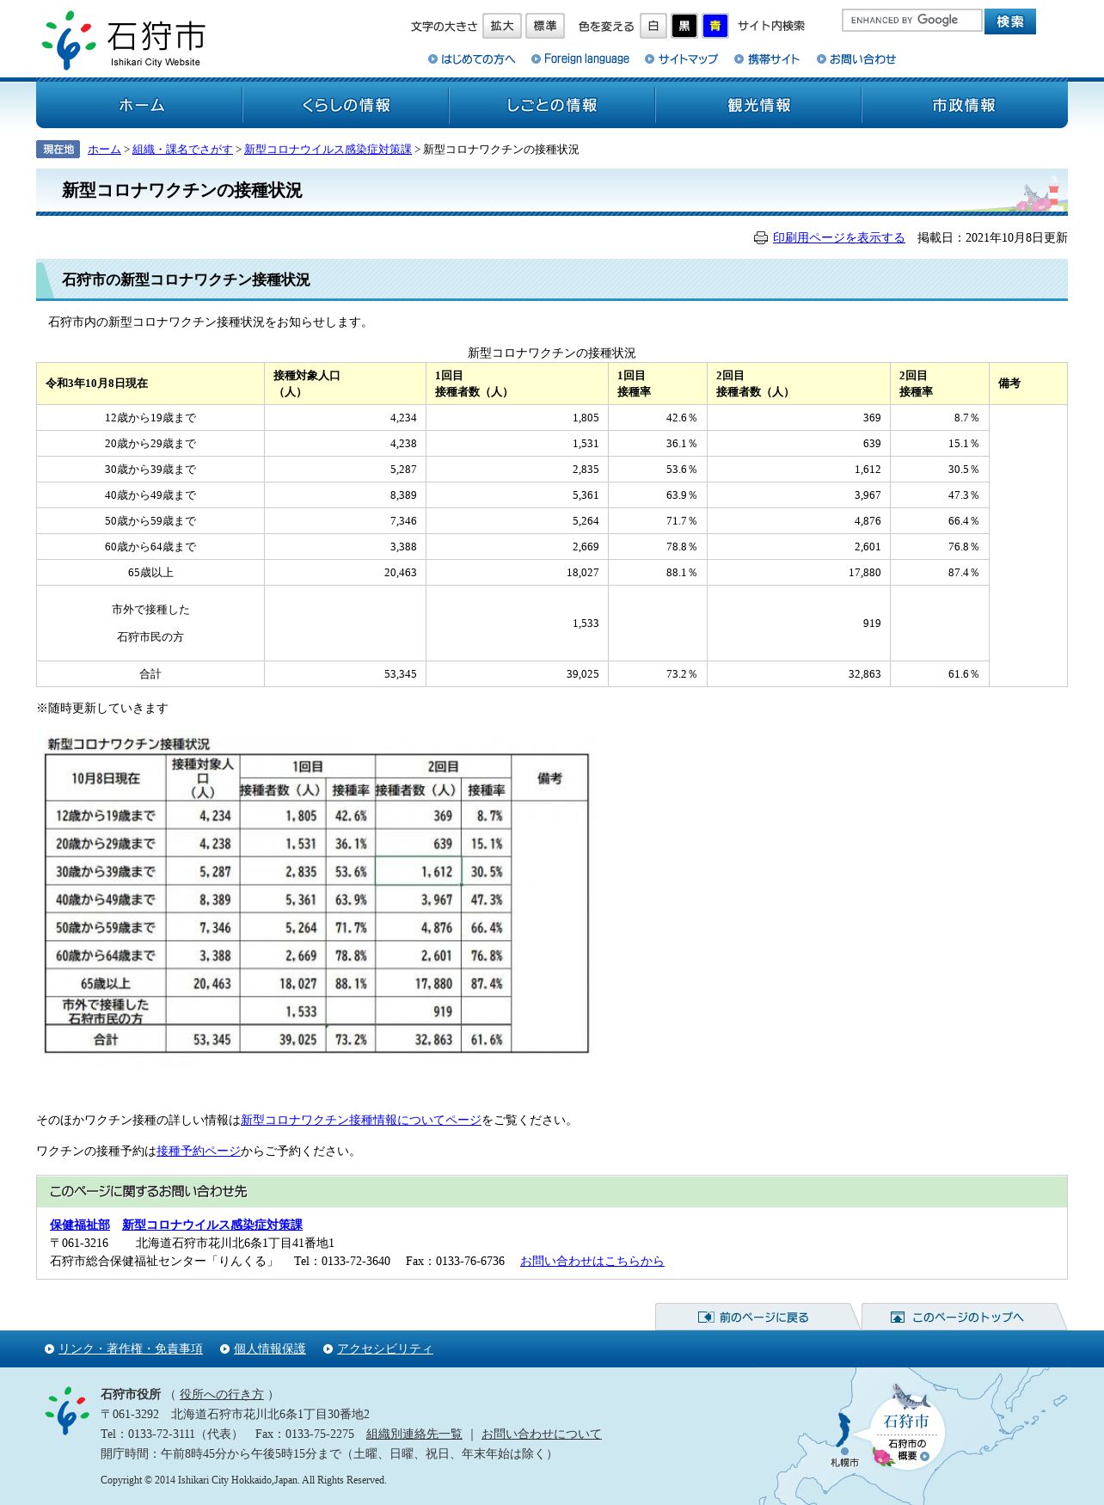Click footer Ishikari city emblem

click(x=67, y=1410)
